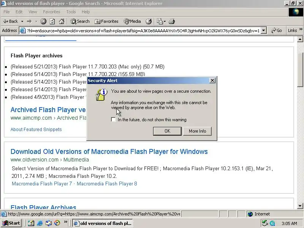Click the IE globe throbber logo

pyautogui.click(x=296, y=12)
